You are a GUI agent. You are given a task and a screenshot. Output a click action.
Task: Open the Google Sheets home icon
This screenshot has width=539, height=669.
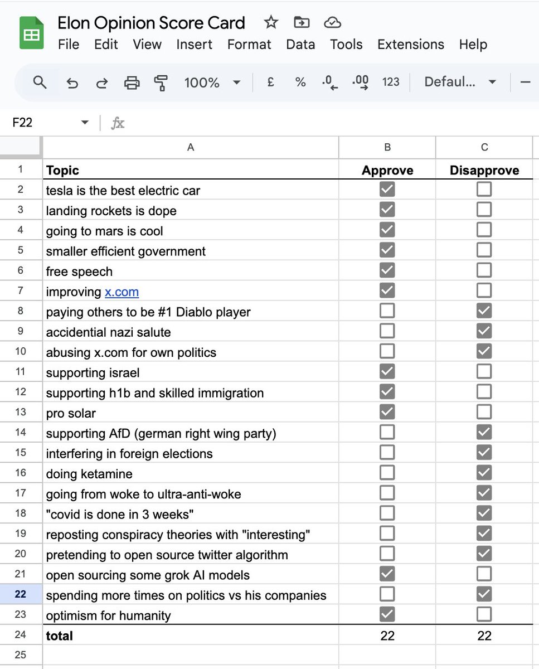click(x=32, y=33)
